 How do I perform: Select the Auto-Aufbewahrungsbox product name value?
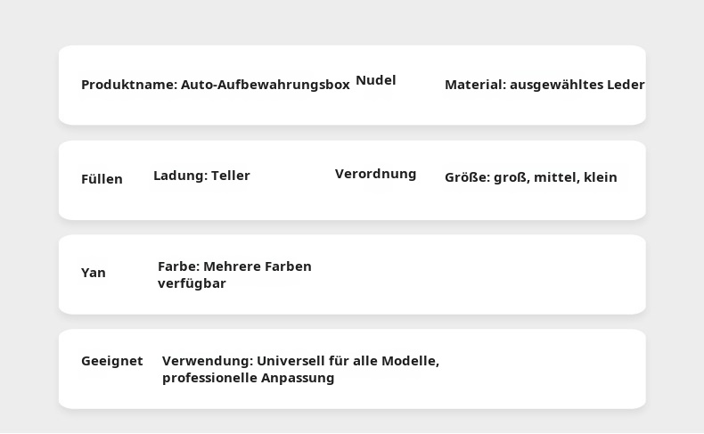click(266, 85)
